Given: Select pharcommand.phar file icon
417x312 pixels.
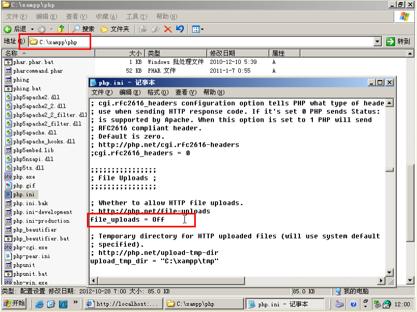Looking at the screenshot, I should pyautogui.click(x=8, y=71).
